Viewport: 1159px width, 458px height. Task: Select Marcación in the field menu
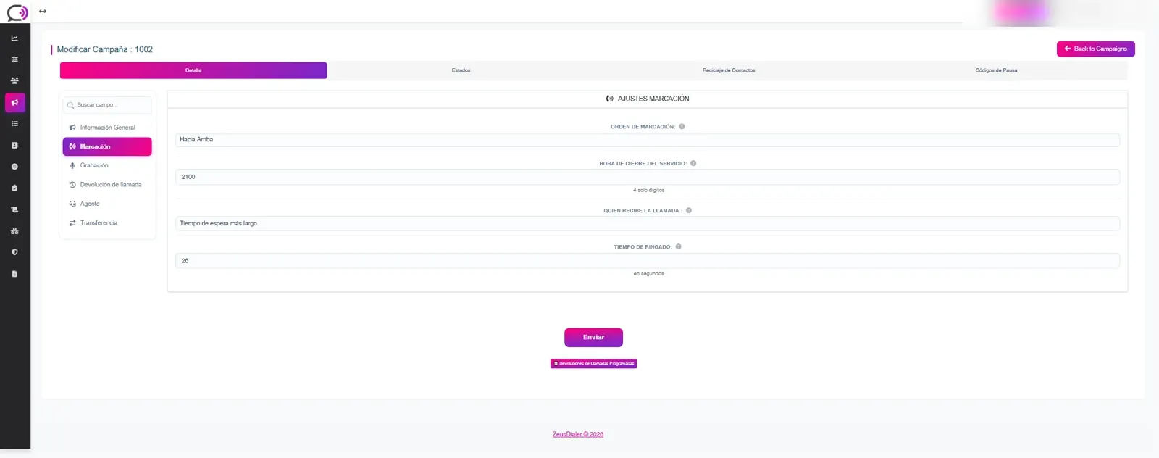pyautogui.click(x=107, y=146)
